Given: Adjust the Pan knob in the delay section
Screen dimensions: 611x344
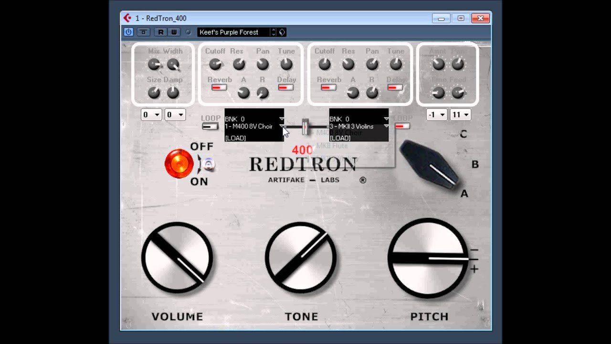Looking at the screenshot, I should 457,64.
